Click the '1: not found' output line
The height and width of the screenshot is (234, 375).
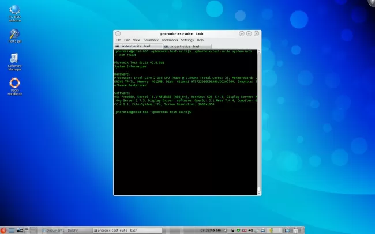(x=125, y=55)
